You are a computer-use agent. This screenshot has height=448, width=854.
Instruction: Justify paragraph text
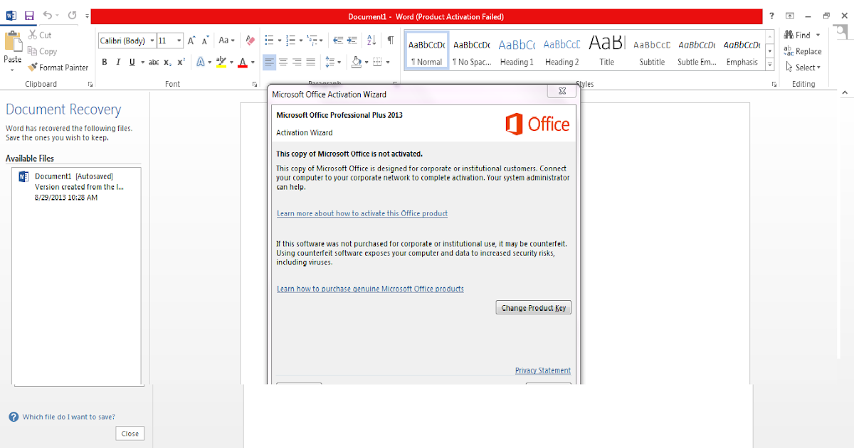click(x=311, y=63)
